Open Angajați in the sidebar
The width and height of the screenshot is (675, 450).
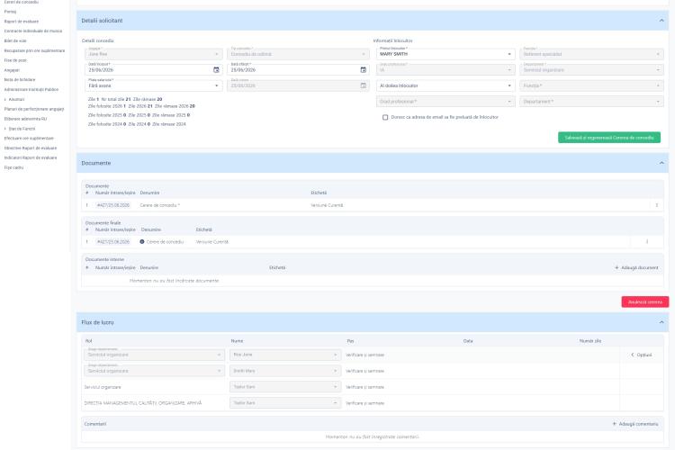12,70
